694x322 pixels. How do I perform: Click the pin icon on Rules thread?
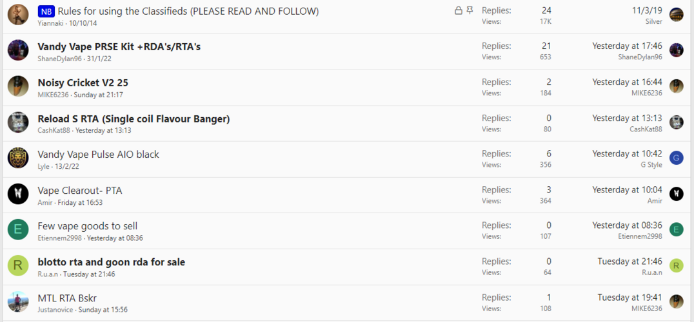[x=470, y=10]
